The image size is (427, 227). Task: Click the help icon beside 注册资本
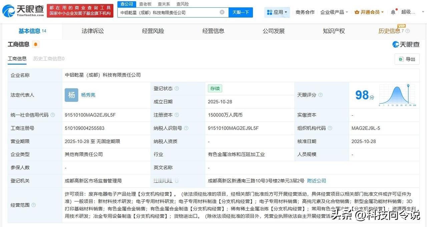click(177, 115)
